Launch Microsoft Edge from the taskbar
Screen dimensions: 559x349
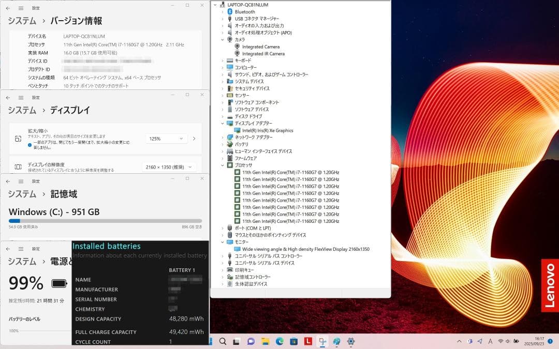click(x=279, y=342)
